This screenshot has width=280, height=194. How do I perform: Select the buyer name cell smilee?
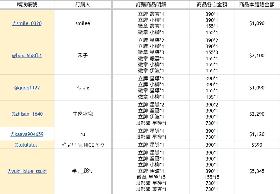click(x=83, y=23)
